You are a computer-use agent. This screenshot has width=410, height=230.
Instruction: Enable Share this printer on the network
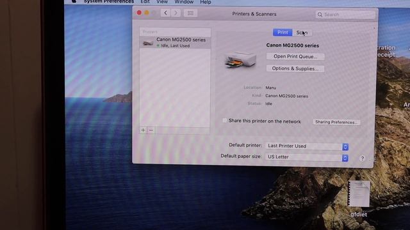click(225, 121)
